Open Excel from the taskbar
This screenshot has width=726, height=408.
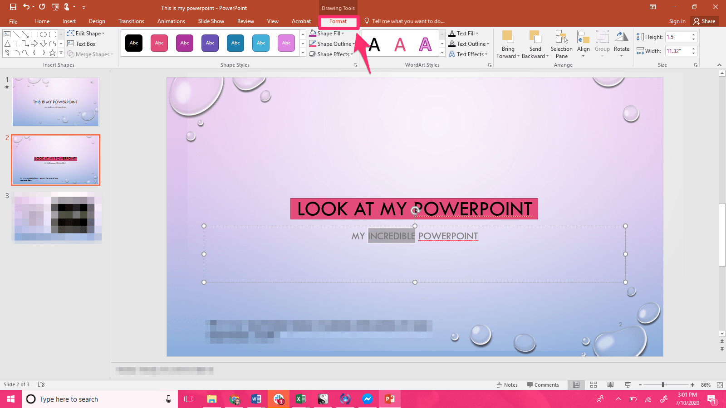pos(300,399)
